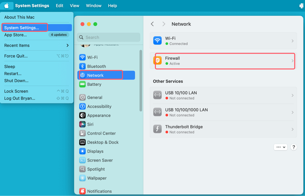Expand the Firewall row chevron

pos(292,61)
